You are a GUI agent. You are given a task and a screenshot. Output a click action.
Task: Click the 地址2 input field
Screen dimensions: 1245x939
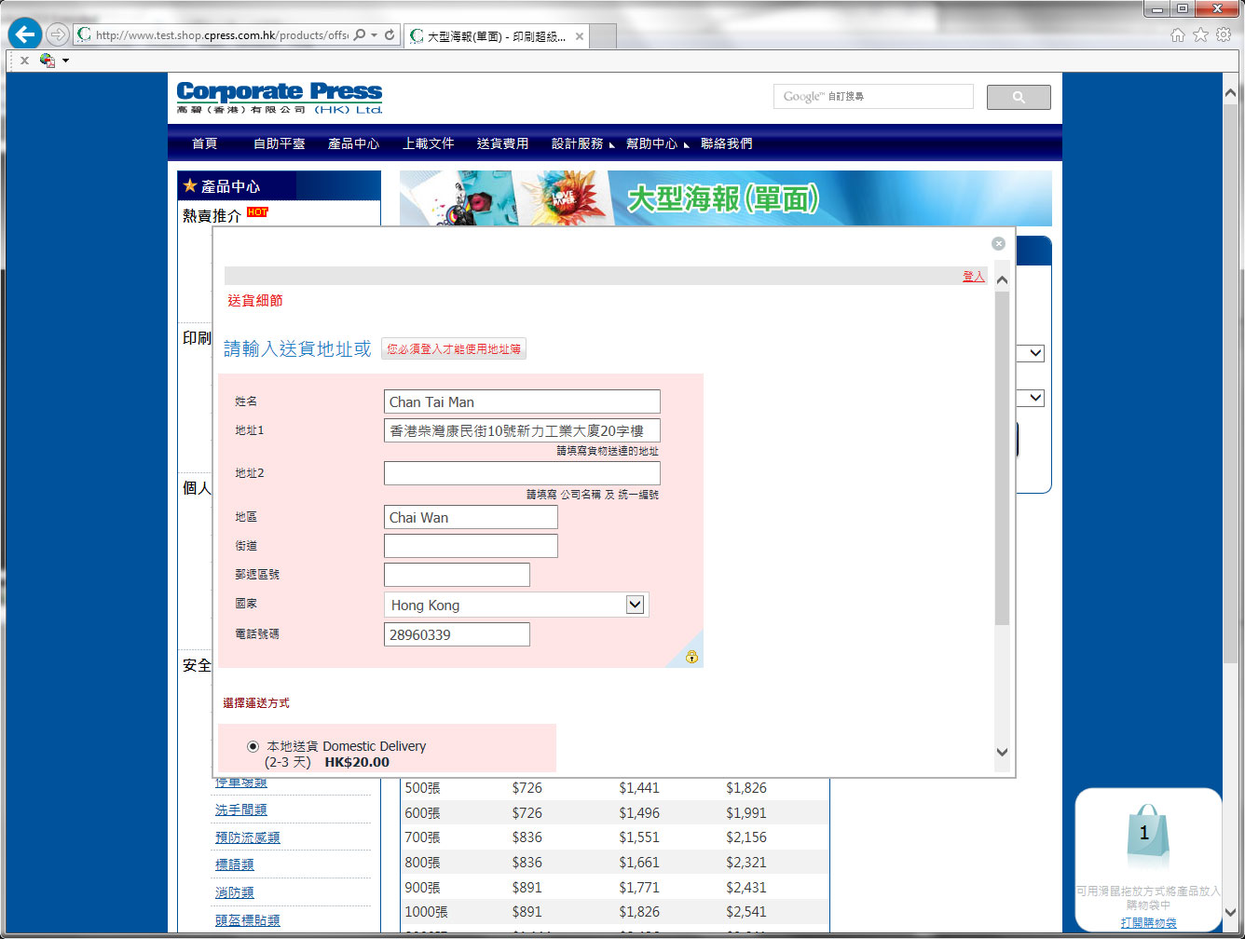(522, 473)
